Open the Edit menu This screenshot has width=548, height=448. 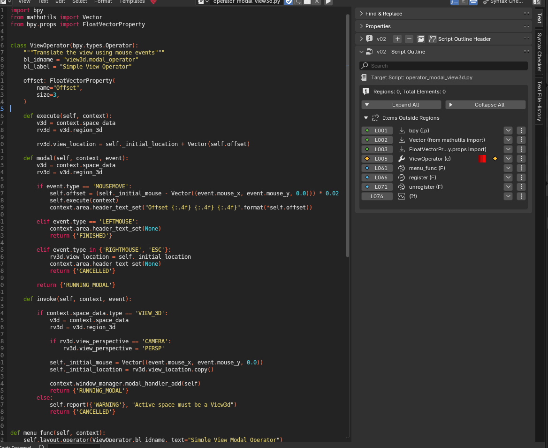click(60, 2)
